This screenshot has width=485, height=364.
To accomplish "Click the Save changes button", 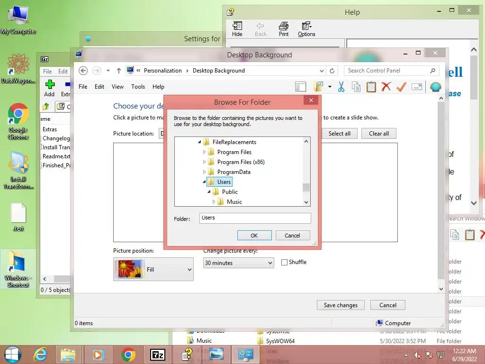I will click(341, 305).
